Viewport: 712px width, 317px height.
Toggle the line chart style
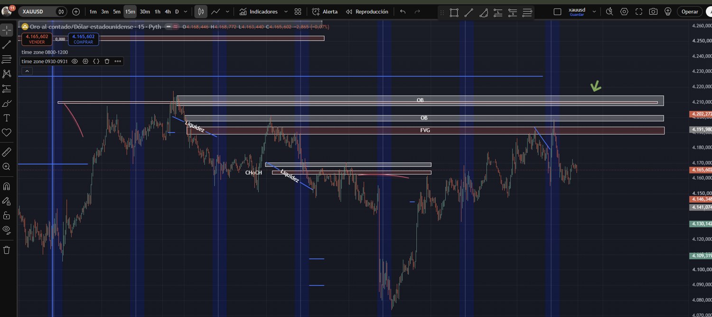click(x=215, y=11)
